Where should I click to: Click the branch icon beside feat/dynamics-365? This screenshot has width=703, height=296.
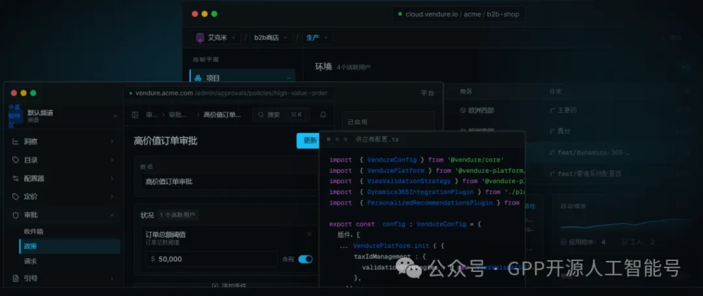[x=552, y=153]
